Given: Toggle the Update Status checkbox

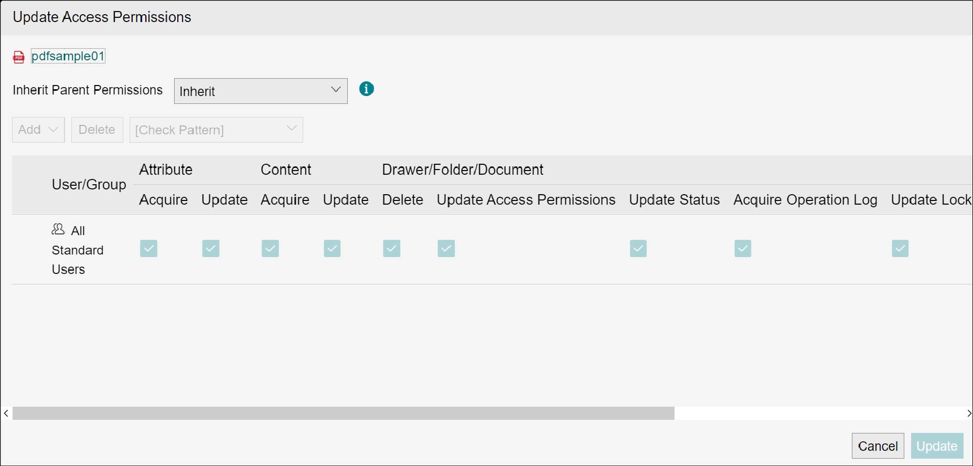Looking at the screenshot, I should 638,248.
